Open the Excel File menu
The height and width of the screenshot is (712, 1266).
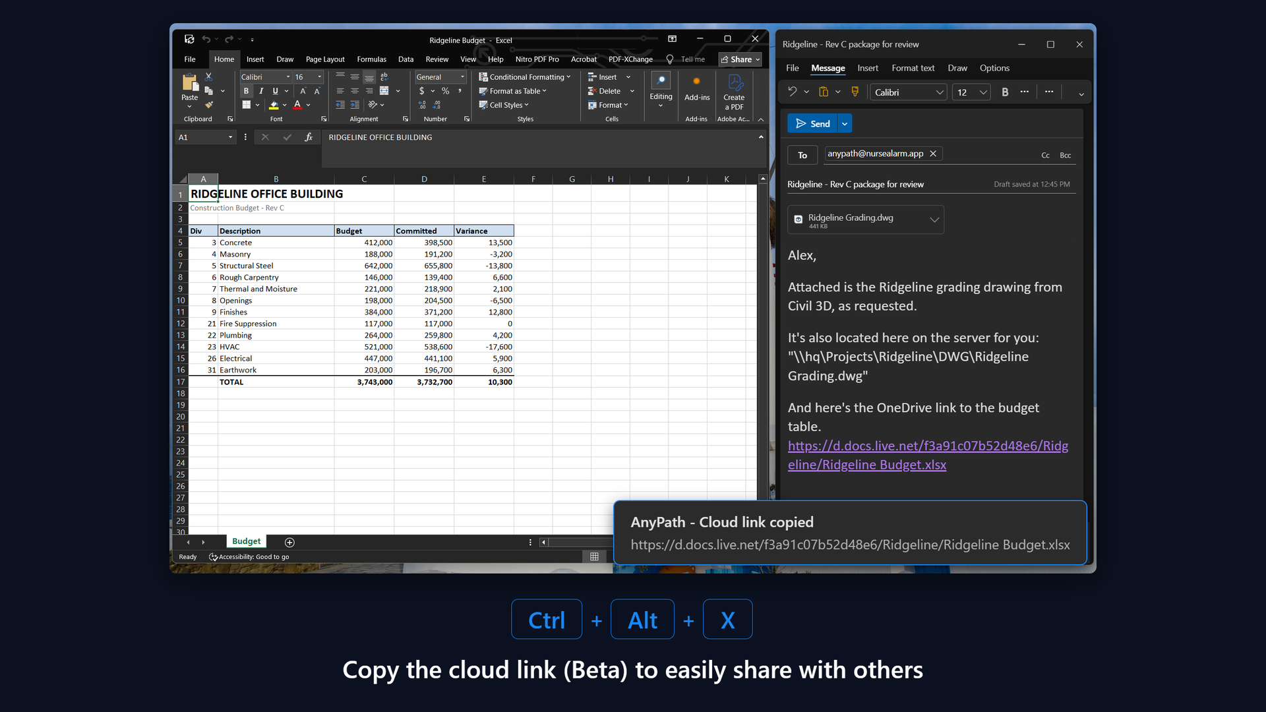[190, 59]
